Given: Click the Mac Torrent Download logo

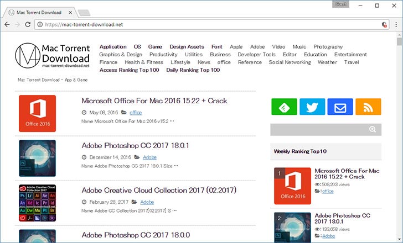Looking at the screenshot, I should point(53,56).
